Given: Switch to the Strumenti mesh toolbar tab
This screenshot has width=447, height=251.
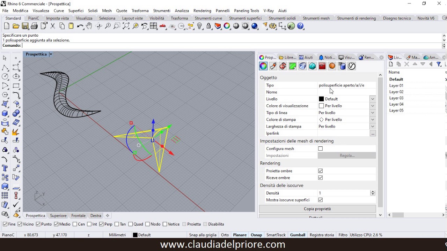Looking at the screenshot, I should point(316,18).
